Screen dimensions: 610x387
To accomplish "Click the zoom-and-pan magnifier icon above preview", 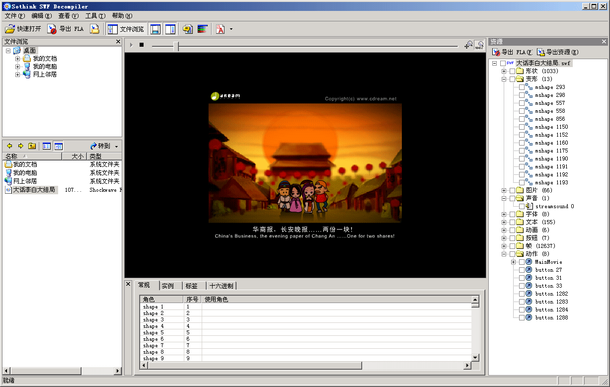I will pos(468,45).
